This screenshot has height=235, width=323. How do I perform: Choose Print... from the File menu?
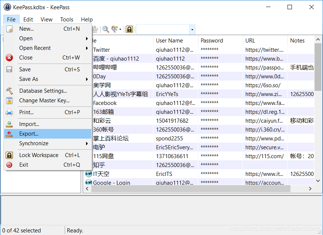[48, 112]
